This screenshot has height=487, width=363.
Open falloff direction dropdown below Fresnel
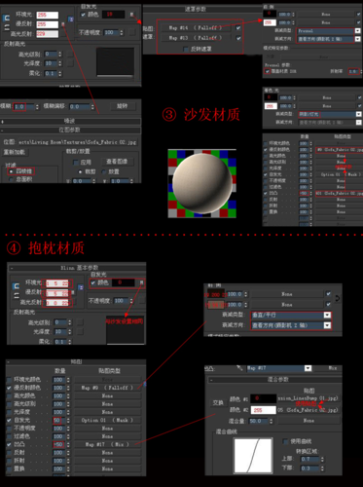click(358, 39)
